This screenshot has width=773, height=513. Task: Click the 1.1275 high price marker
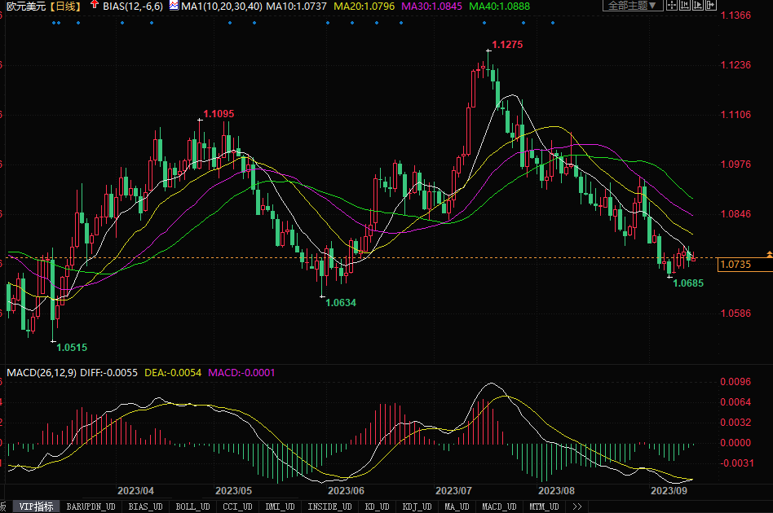[507, 45]
